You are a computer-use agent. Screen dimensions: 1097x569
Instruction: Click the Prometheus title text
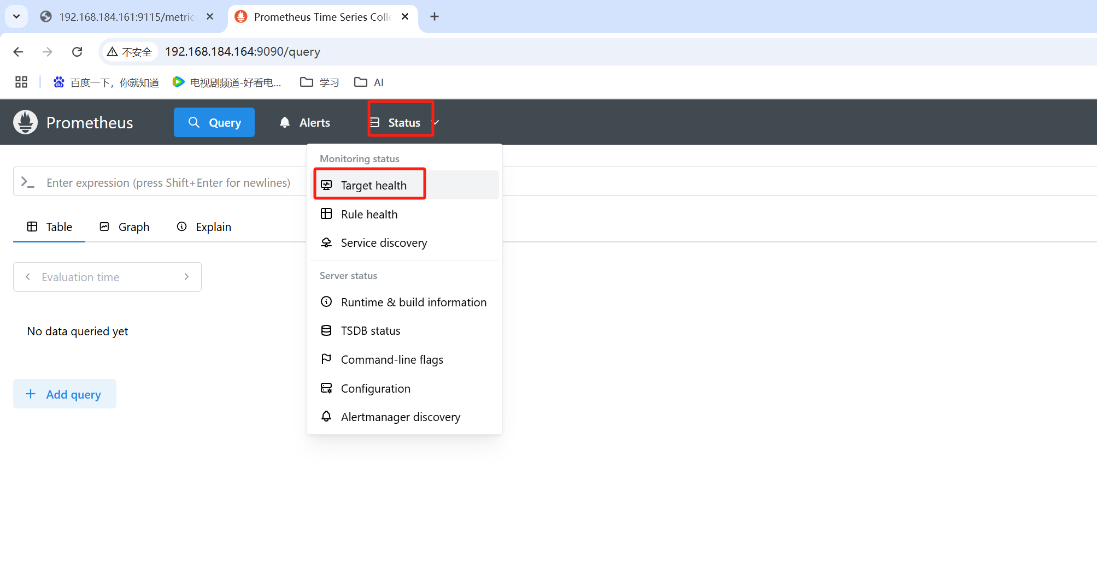point(90,122)
